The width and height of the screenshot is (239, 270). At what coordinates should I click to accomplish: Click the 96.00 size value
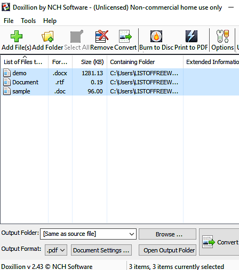[95, 91]
